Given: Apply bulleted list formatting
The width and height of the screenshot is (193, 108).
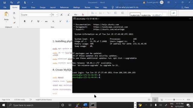Looking at the screenshot, I should tap(93, 13).
